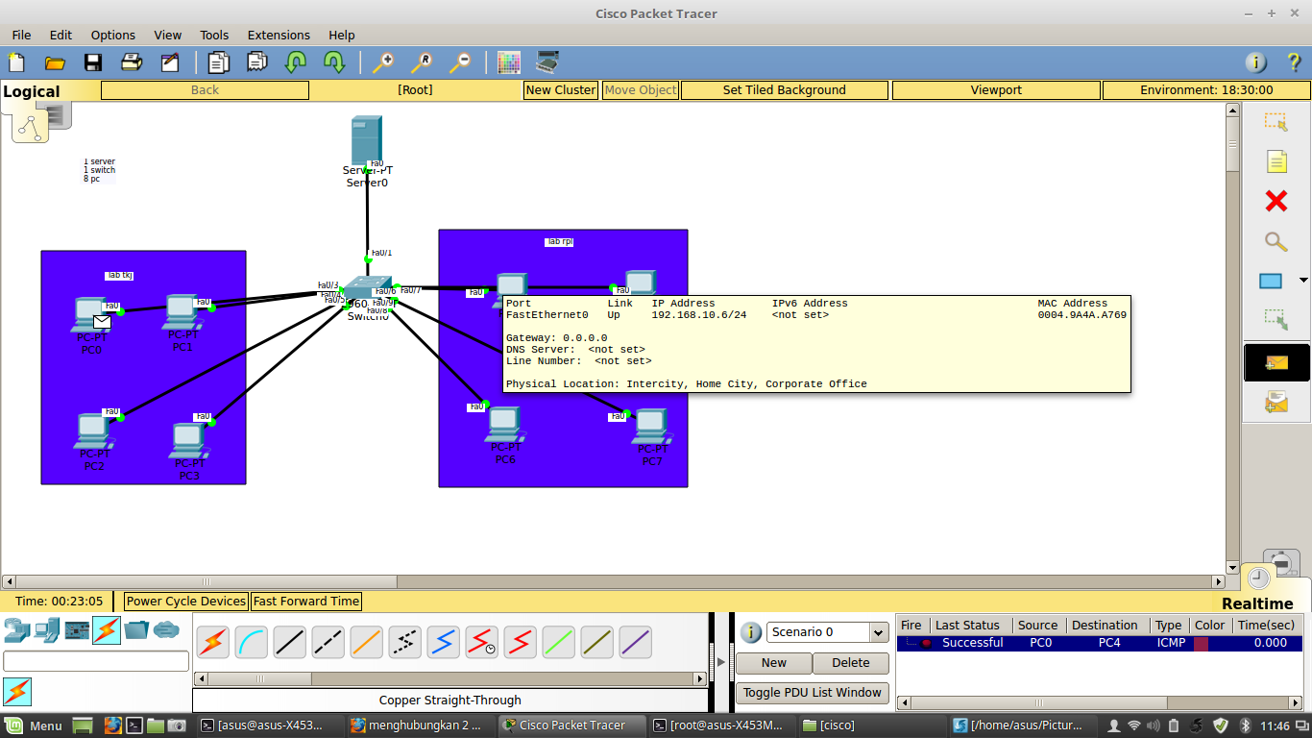Viewport: 1312px width, 738px height.
Task: Pick the blue rectangle shape tool
Action: pyautogui.click(x=1271, y=281)
